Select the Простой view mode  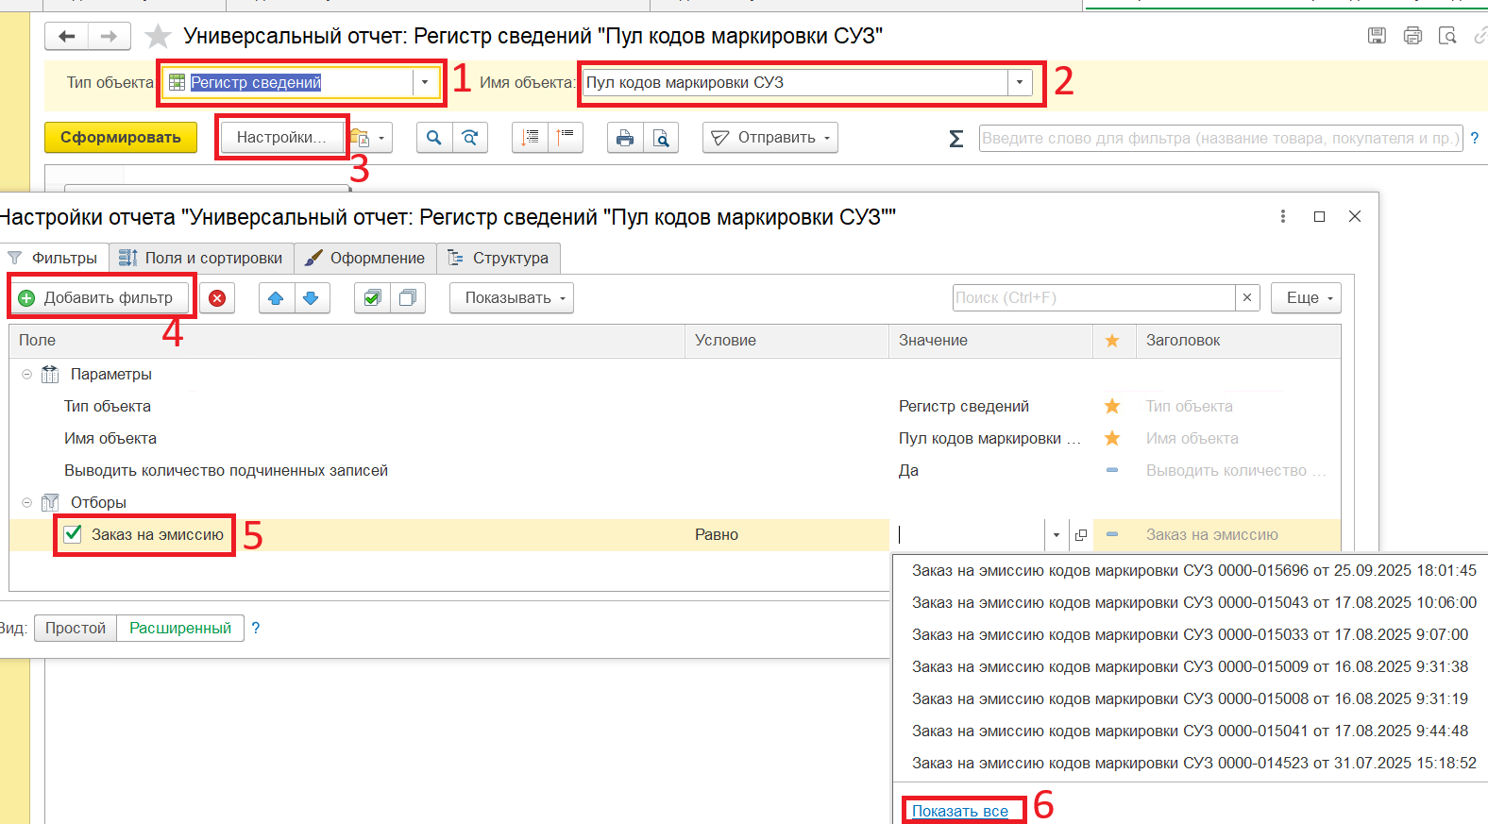pos(76,629)
